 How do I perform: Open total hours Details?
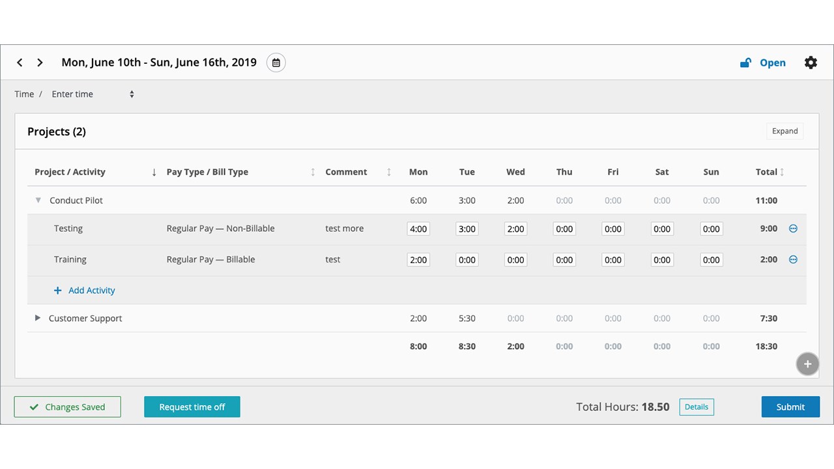697,407
